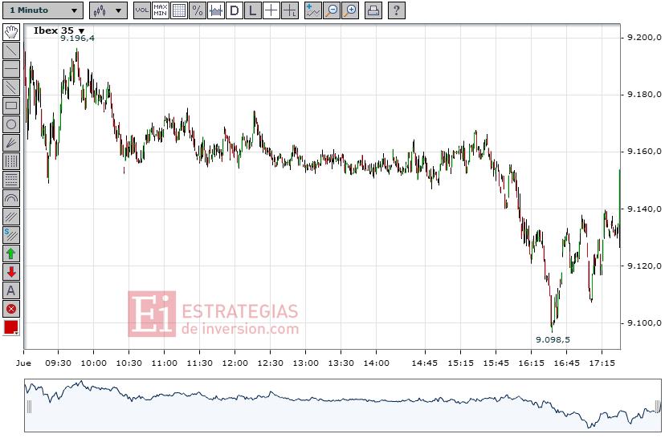
Task: Select the text annotation A tool
Action: pyautogui.click(x=11, y=290)
